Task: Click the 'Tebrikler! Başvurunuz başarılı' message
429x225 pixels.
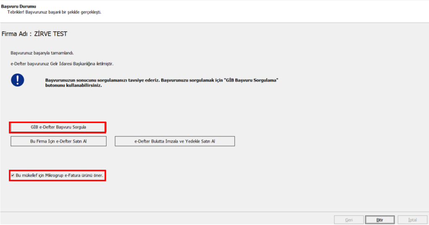Action: pos(54,12)
